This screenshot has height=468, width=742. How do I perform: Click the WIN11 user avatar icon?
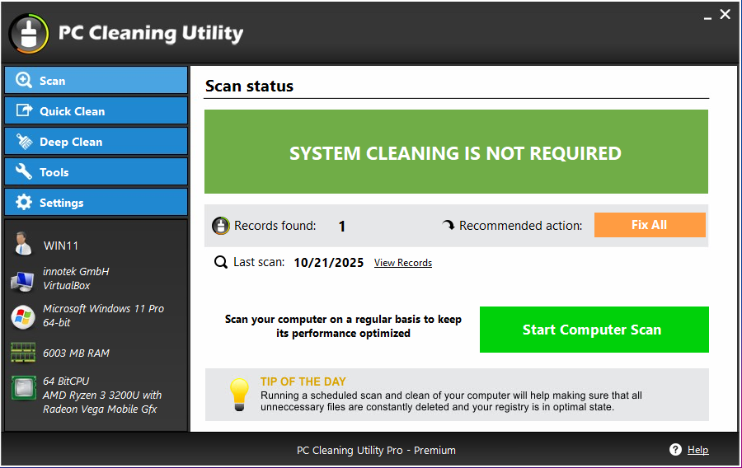pyautogui.click(x=22, y=244)
